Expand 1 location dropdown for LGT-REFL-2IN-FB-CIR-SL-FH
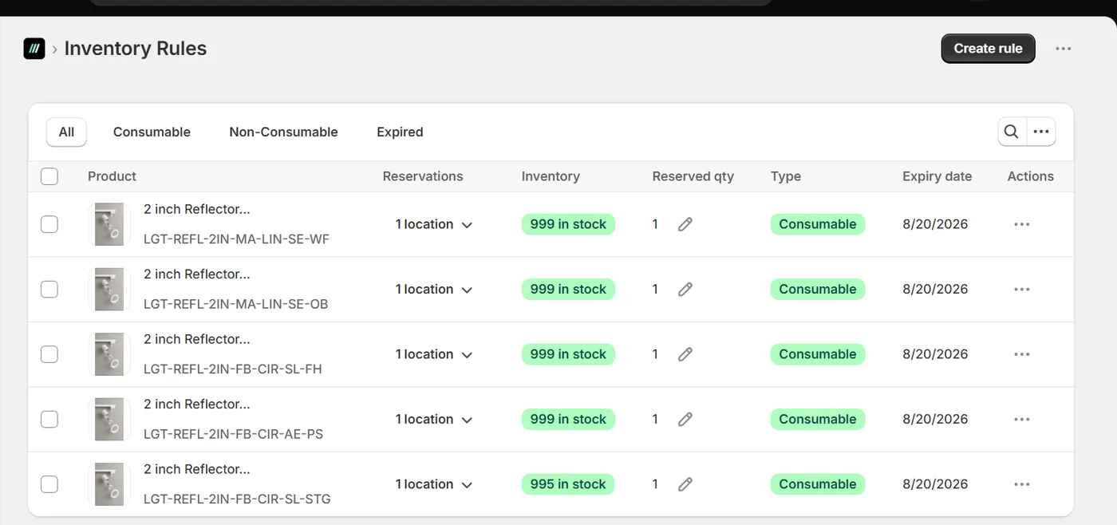Screen dimensions: 1117x525 (x=434, y=354)
